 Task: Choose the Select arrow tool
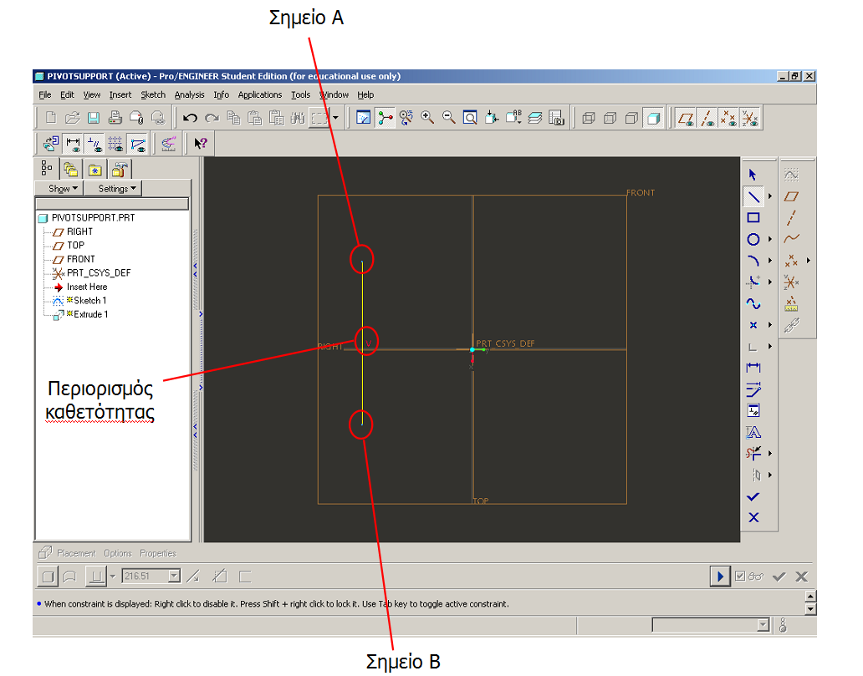coord(753,175)
